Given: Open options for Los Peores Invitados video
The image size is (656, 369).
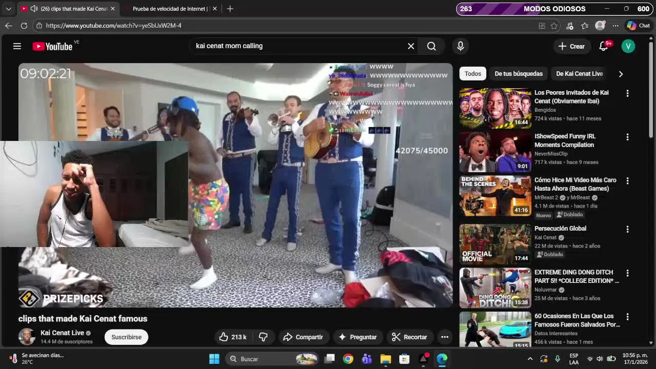Looking at the screenshot, I should pyautogui.click(x=627, y=93).
